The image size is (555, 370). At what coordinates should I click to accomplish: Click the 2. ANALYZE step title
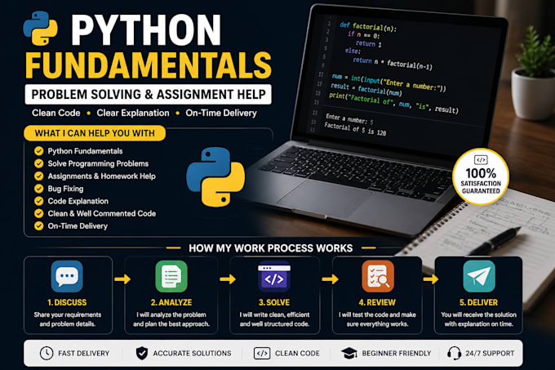click(171, 302)
